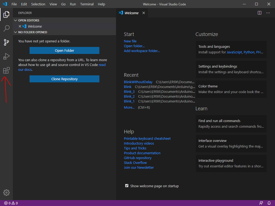The image size is (275, 206).
Task: Open the GitHub repository link
Action: (x=138, y=158)
